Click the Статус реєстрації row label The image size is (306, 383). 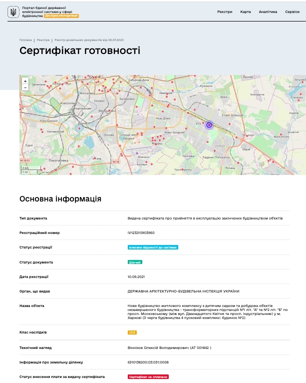[36, 247]
